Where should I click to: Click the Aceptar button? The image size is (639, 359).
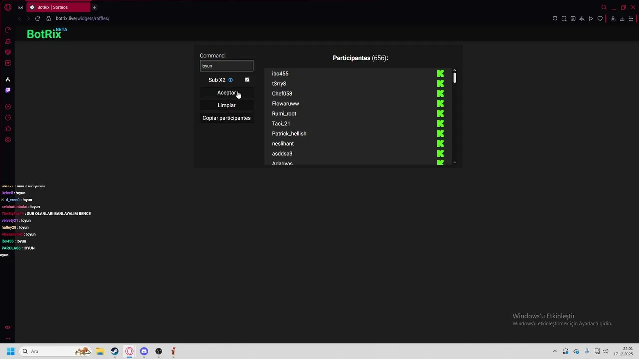(x=226, y=93)
